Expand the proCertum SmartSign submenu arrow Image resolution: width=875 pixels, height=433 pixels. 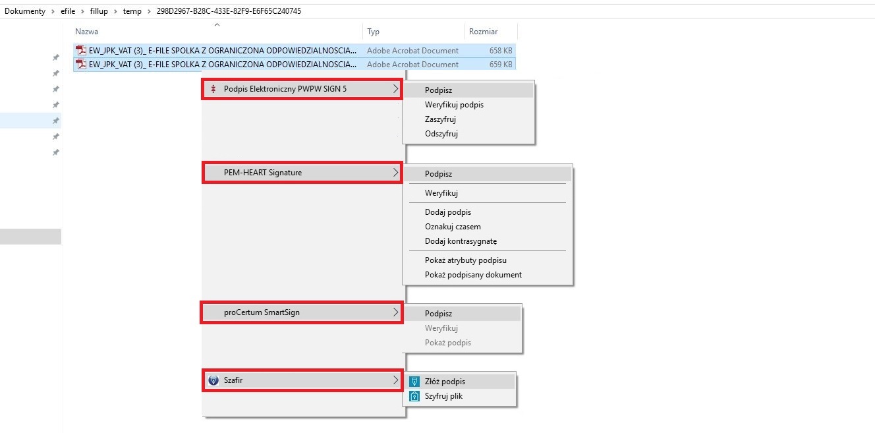395,312
